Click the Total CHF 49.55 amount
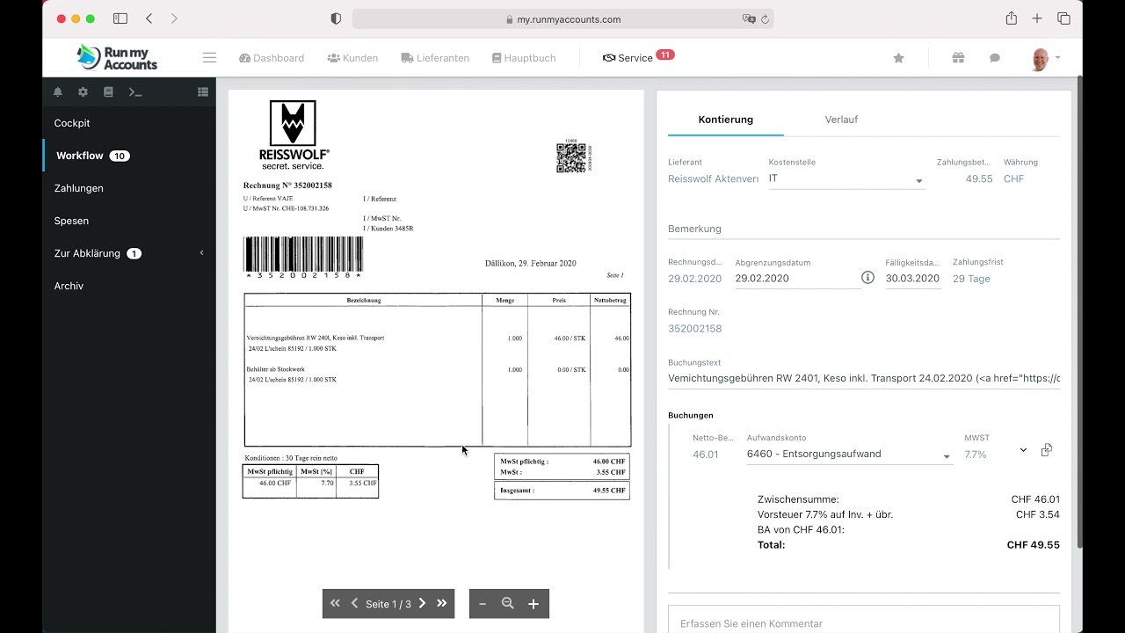Image resolution: width=1125 pixels, height=633 pixels. (1033, 545)
